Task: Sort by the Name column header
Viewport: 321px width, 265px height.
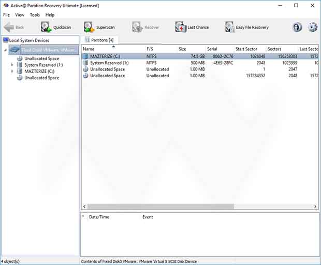Action: (113, 49)
